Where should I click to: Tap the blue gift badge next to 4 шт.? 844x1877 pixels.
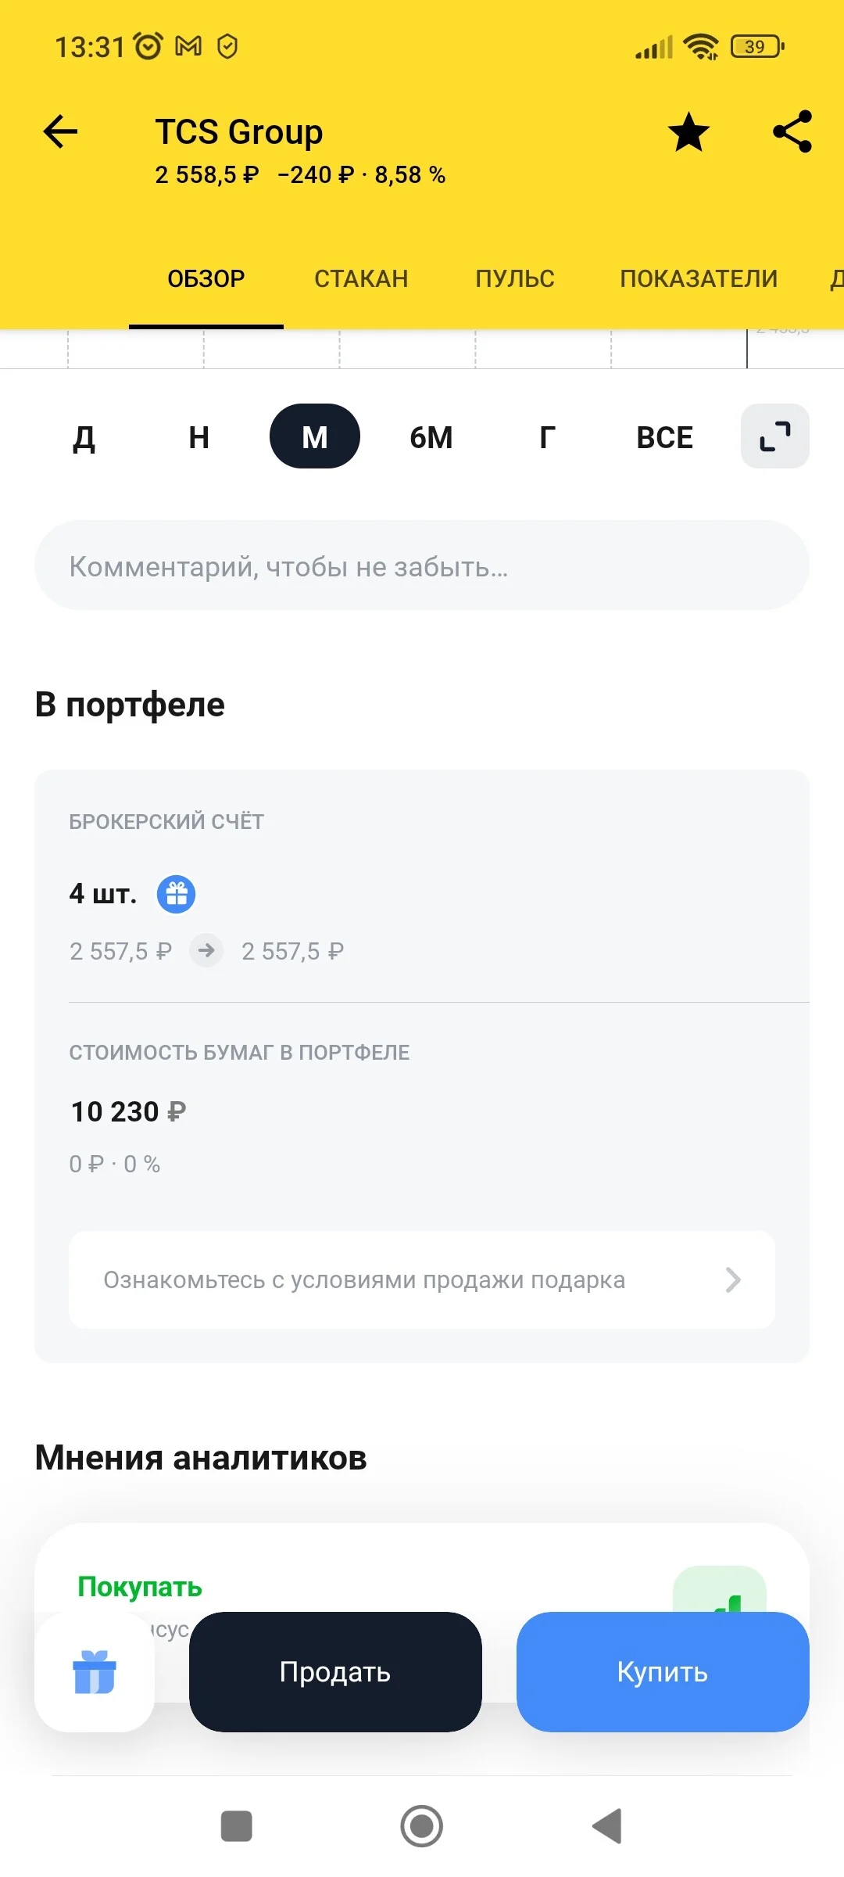[177, 894]
